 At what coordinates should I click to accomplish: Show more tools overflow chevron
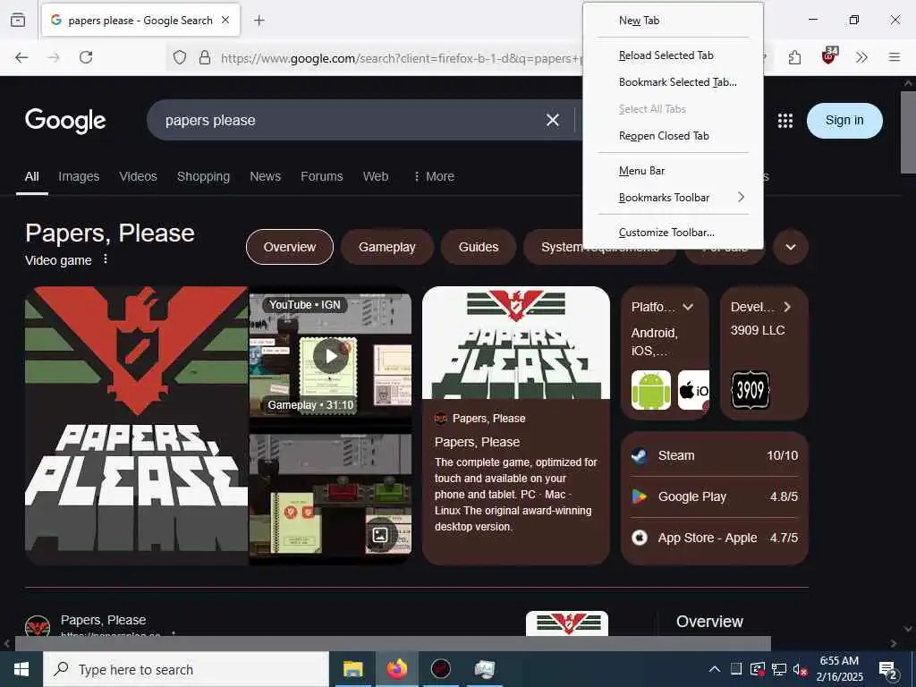(861, 57)
